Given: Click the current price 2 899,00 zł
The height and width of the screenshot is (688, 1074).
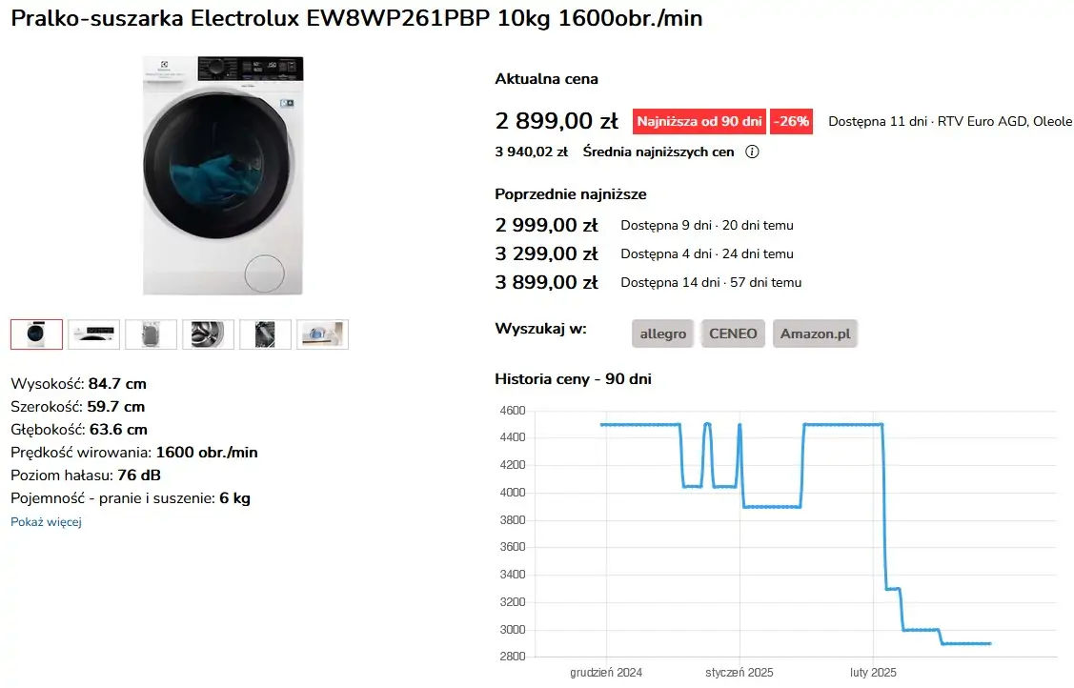Looking at the screenshot, I should (557, 120).
